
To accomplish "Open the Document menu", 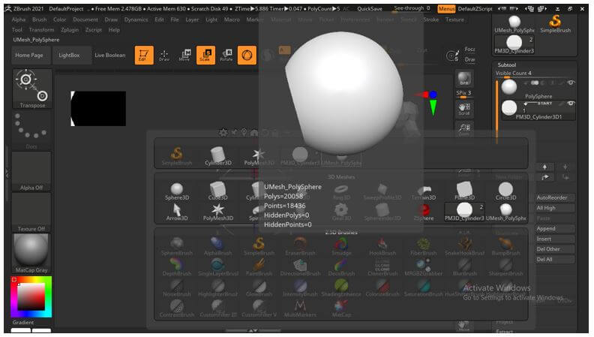I will [x=85, y=20].
